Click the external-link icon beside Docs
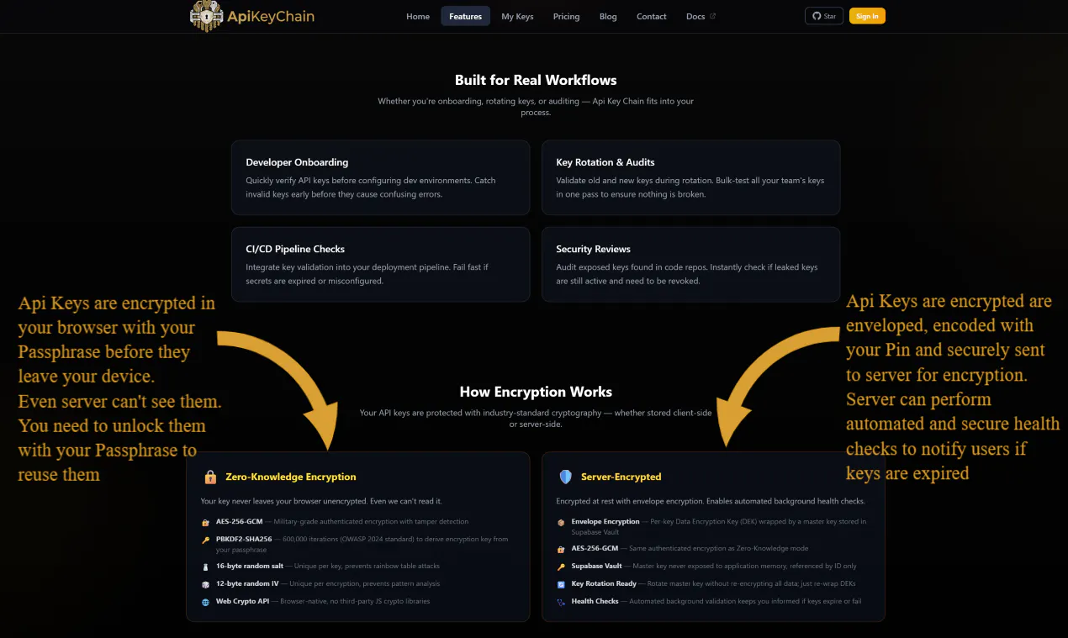 point(713,16)
